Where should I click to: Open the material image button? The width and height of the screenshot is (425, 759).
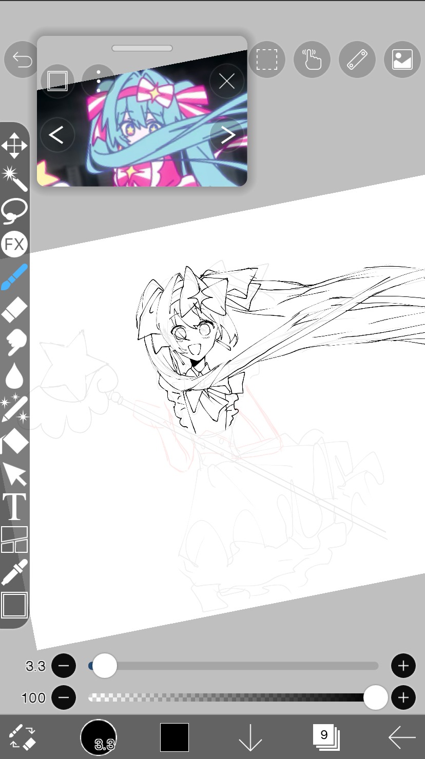pyautogui.click(x=402, y=59)
